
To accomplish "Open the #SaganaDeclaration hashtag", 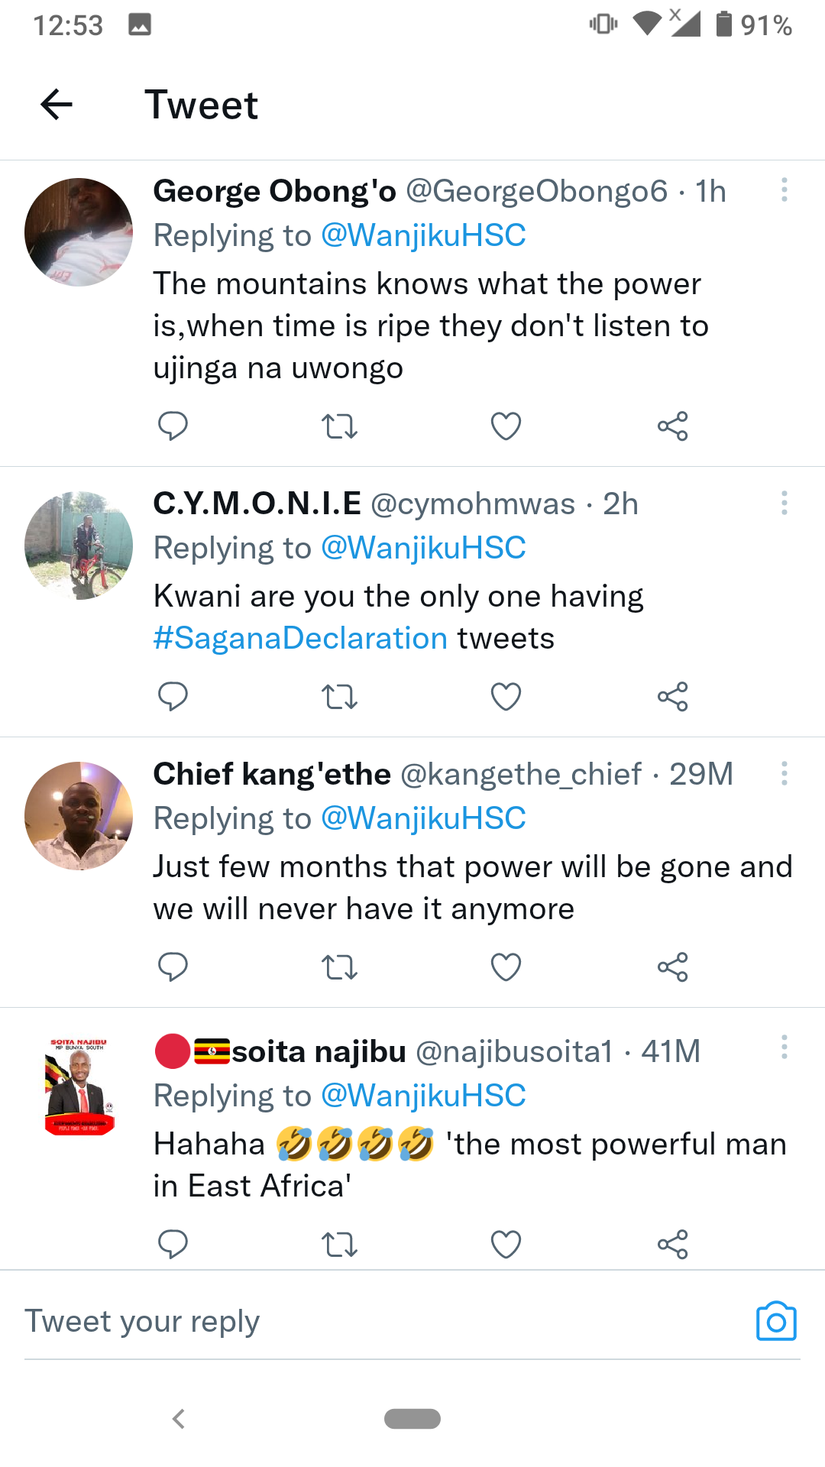I will pos(300,638).
